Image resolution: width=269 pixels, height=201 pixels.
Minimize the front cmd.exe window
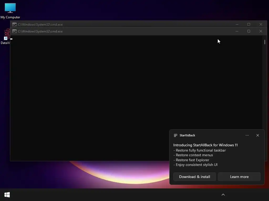click(x=237, y=31)
